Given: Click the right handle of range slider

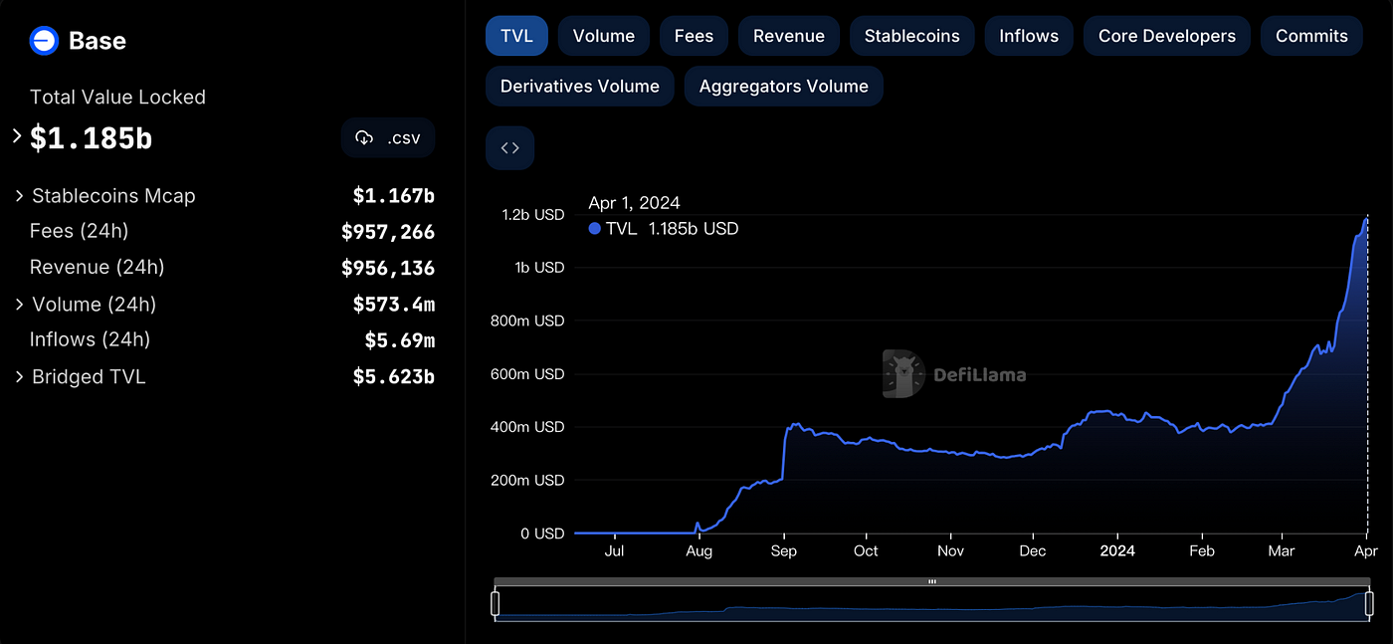Looking at the screenshot, I should [1369, 603].
